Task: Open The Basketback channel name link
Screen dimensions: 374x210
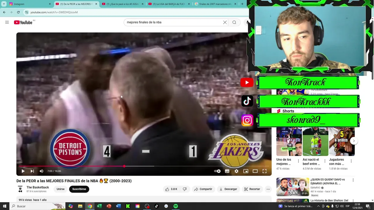Action: pyautogui.click(x=38, y=188)
